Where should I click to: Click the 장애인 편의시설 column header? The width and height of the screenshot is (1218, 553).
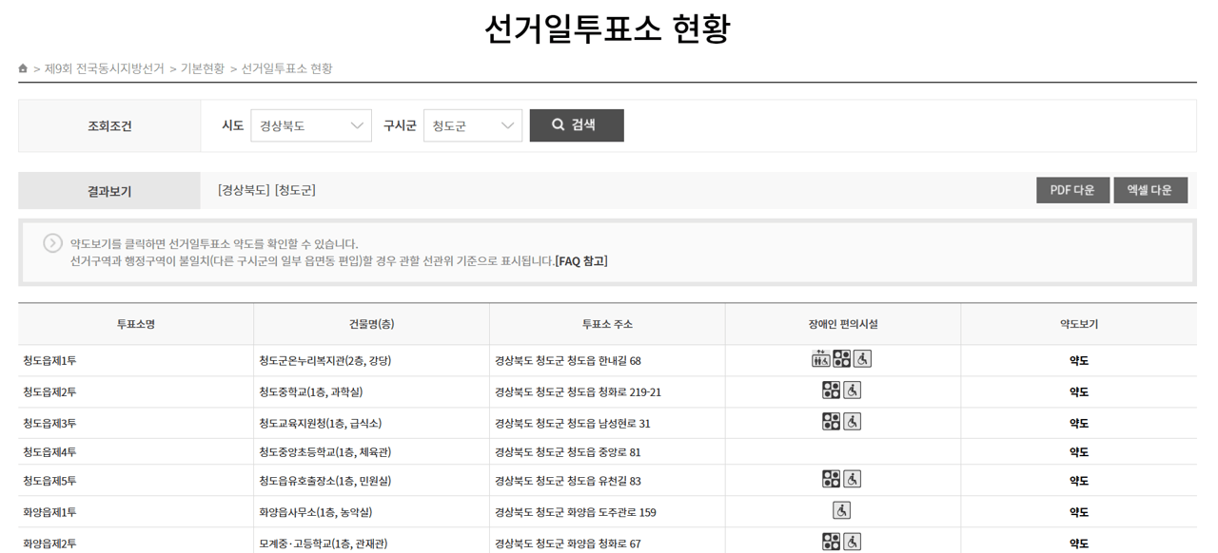coord(843,324)
